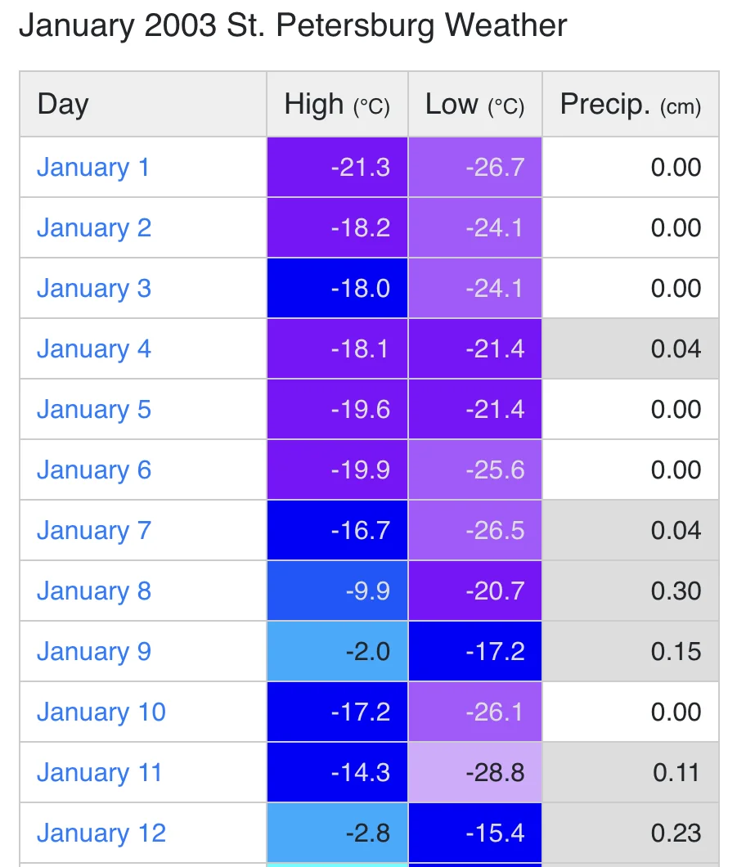746x867 pixels.
Task: Open the January 4 link
Action: [94, 349]
